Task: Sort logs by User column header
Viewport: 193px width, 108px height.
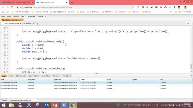Action: pos(13,79)
